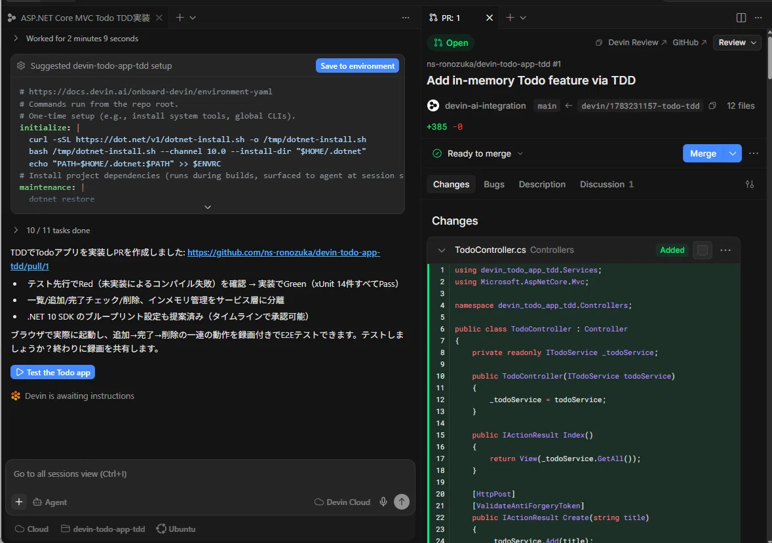This screenshot has width=772, height=543.
Task: Click the microphone icon
Action: 383,502
